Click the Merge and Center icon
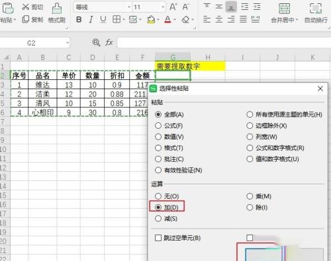The width and height of the screenshot is (331, 261). tap(285, 9)
